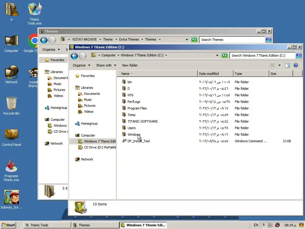Open Organize menu in the Themes window
The height and width of the screenshot is (229, 305).
point(51,49)
